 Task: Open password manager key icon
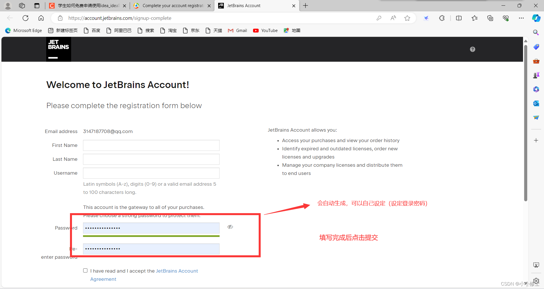point(379,18)
